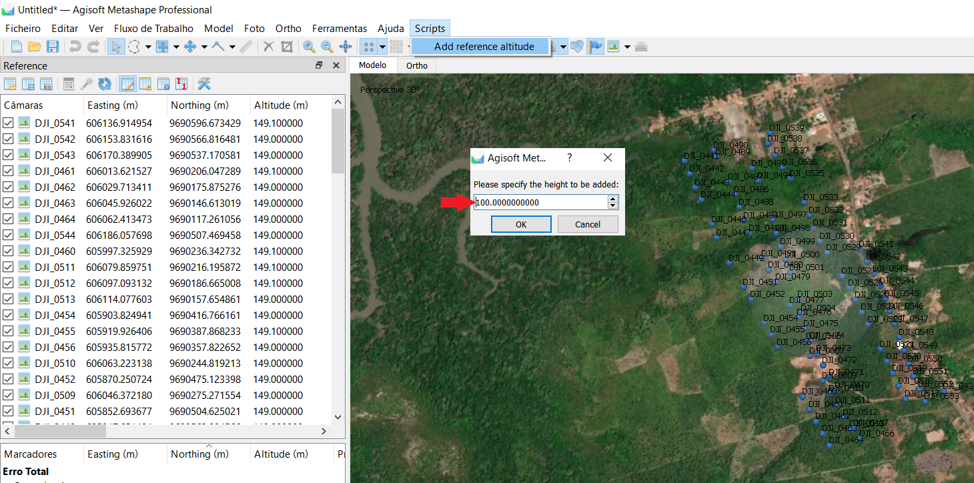Viewport: 974px width, 483px height.
Task: Uncheck the DJI_0544 camera checkbox
Action: coord(8,235)
